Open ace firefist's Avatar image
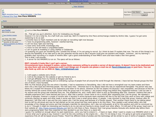This screenshot has height=117, width=156. click(x=9, y=35)
